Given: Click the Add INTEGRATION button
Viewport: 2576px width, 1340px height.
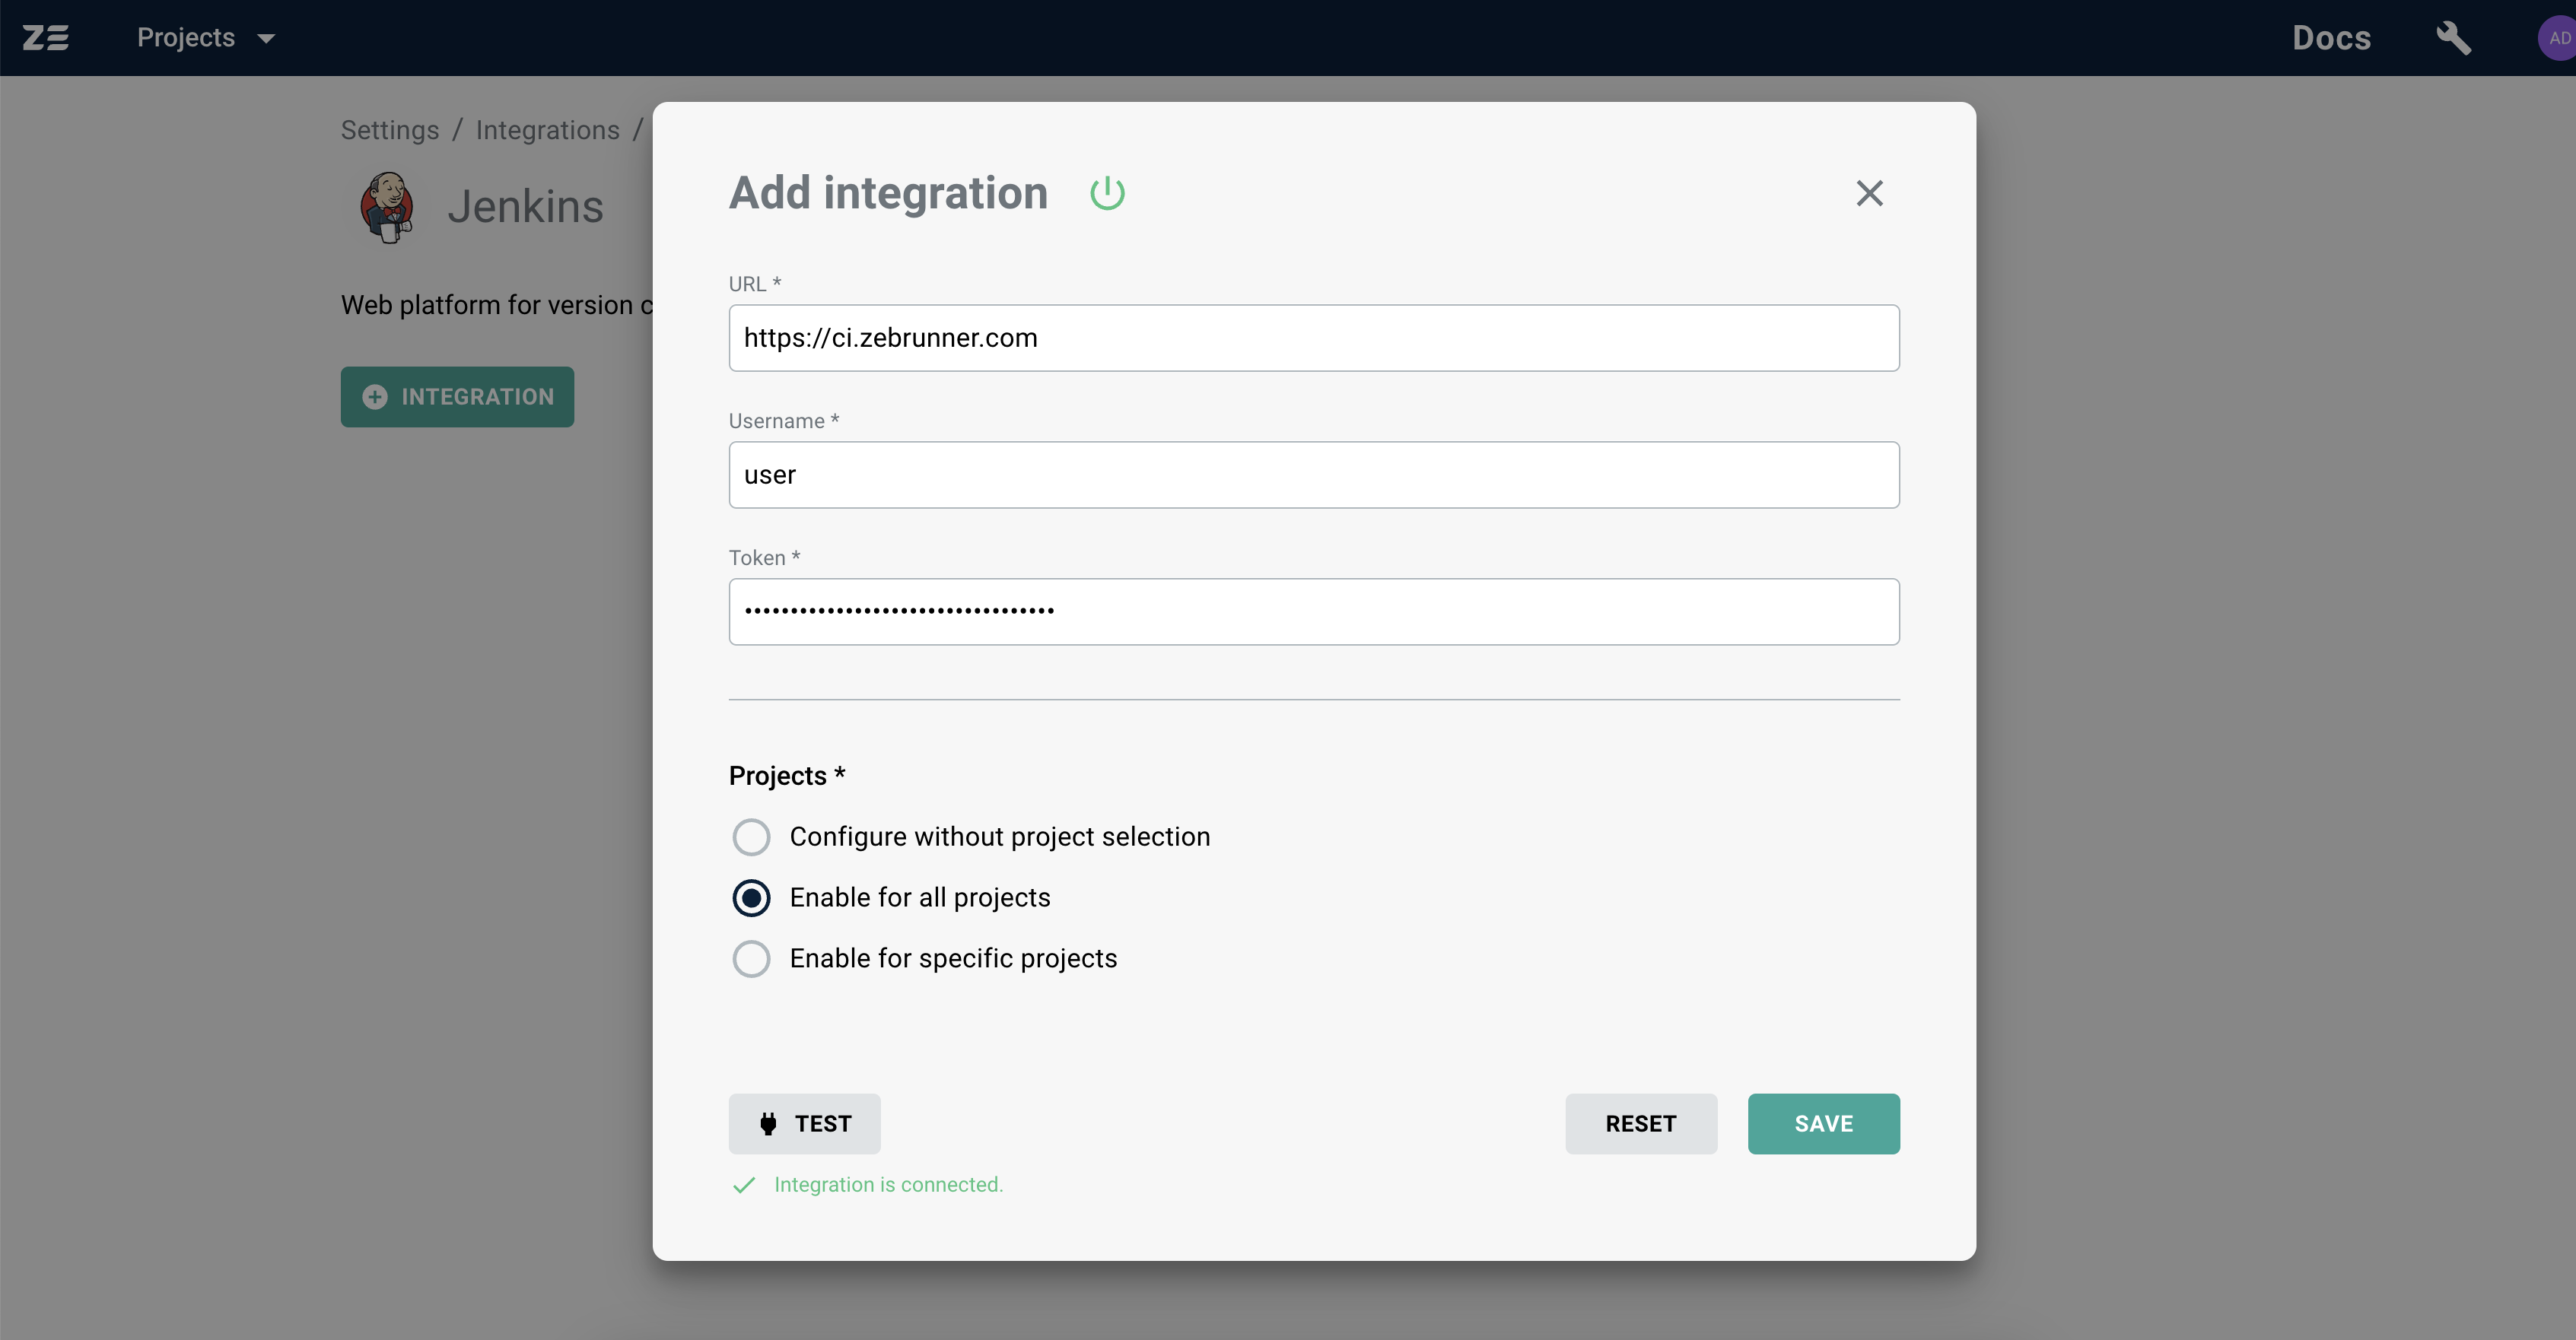Looking at the screenshot, I should [x=457, y=397].
